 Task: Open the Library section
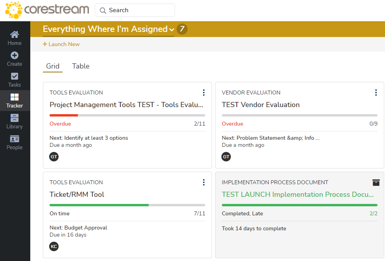(x=14, y=121)
